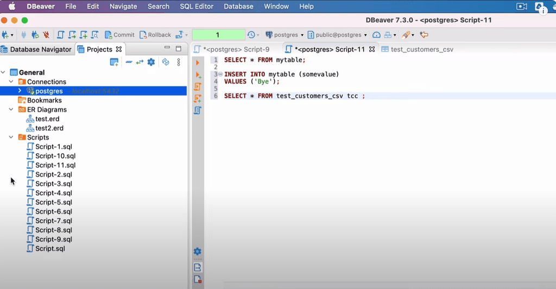The height and width of the screenshot is (289, 556).
Task: Click the script icon with green plus
Action: coord(83,35)
